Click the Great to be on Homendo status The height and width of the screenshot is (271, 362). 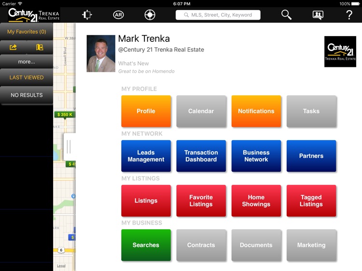(146, 71)
